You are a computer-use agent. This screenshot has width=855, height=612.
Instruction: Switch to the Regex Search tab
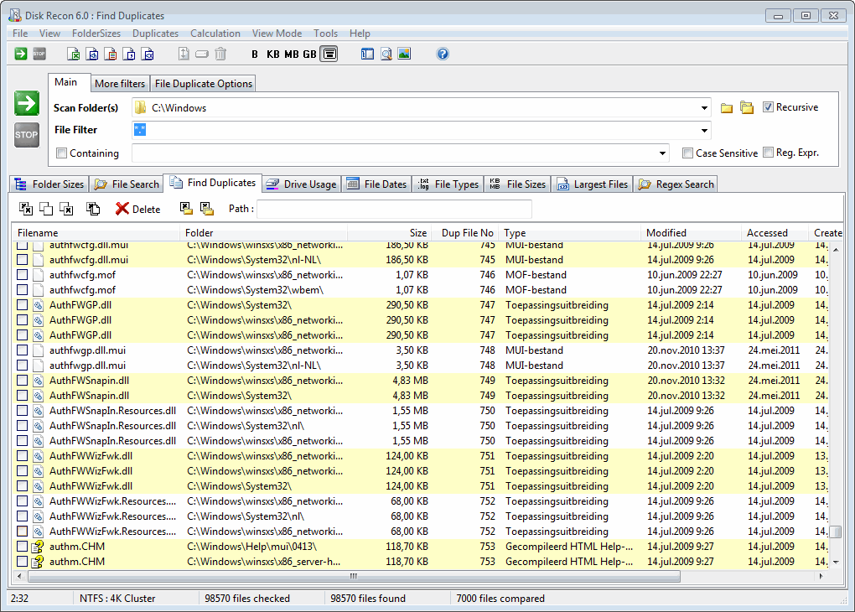pyautogui.click(x=676, y=184)
